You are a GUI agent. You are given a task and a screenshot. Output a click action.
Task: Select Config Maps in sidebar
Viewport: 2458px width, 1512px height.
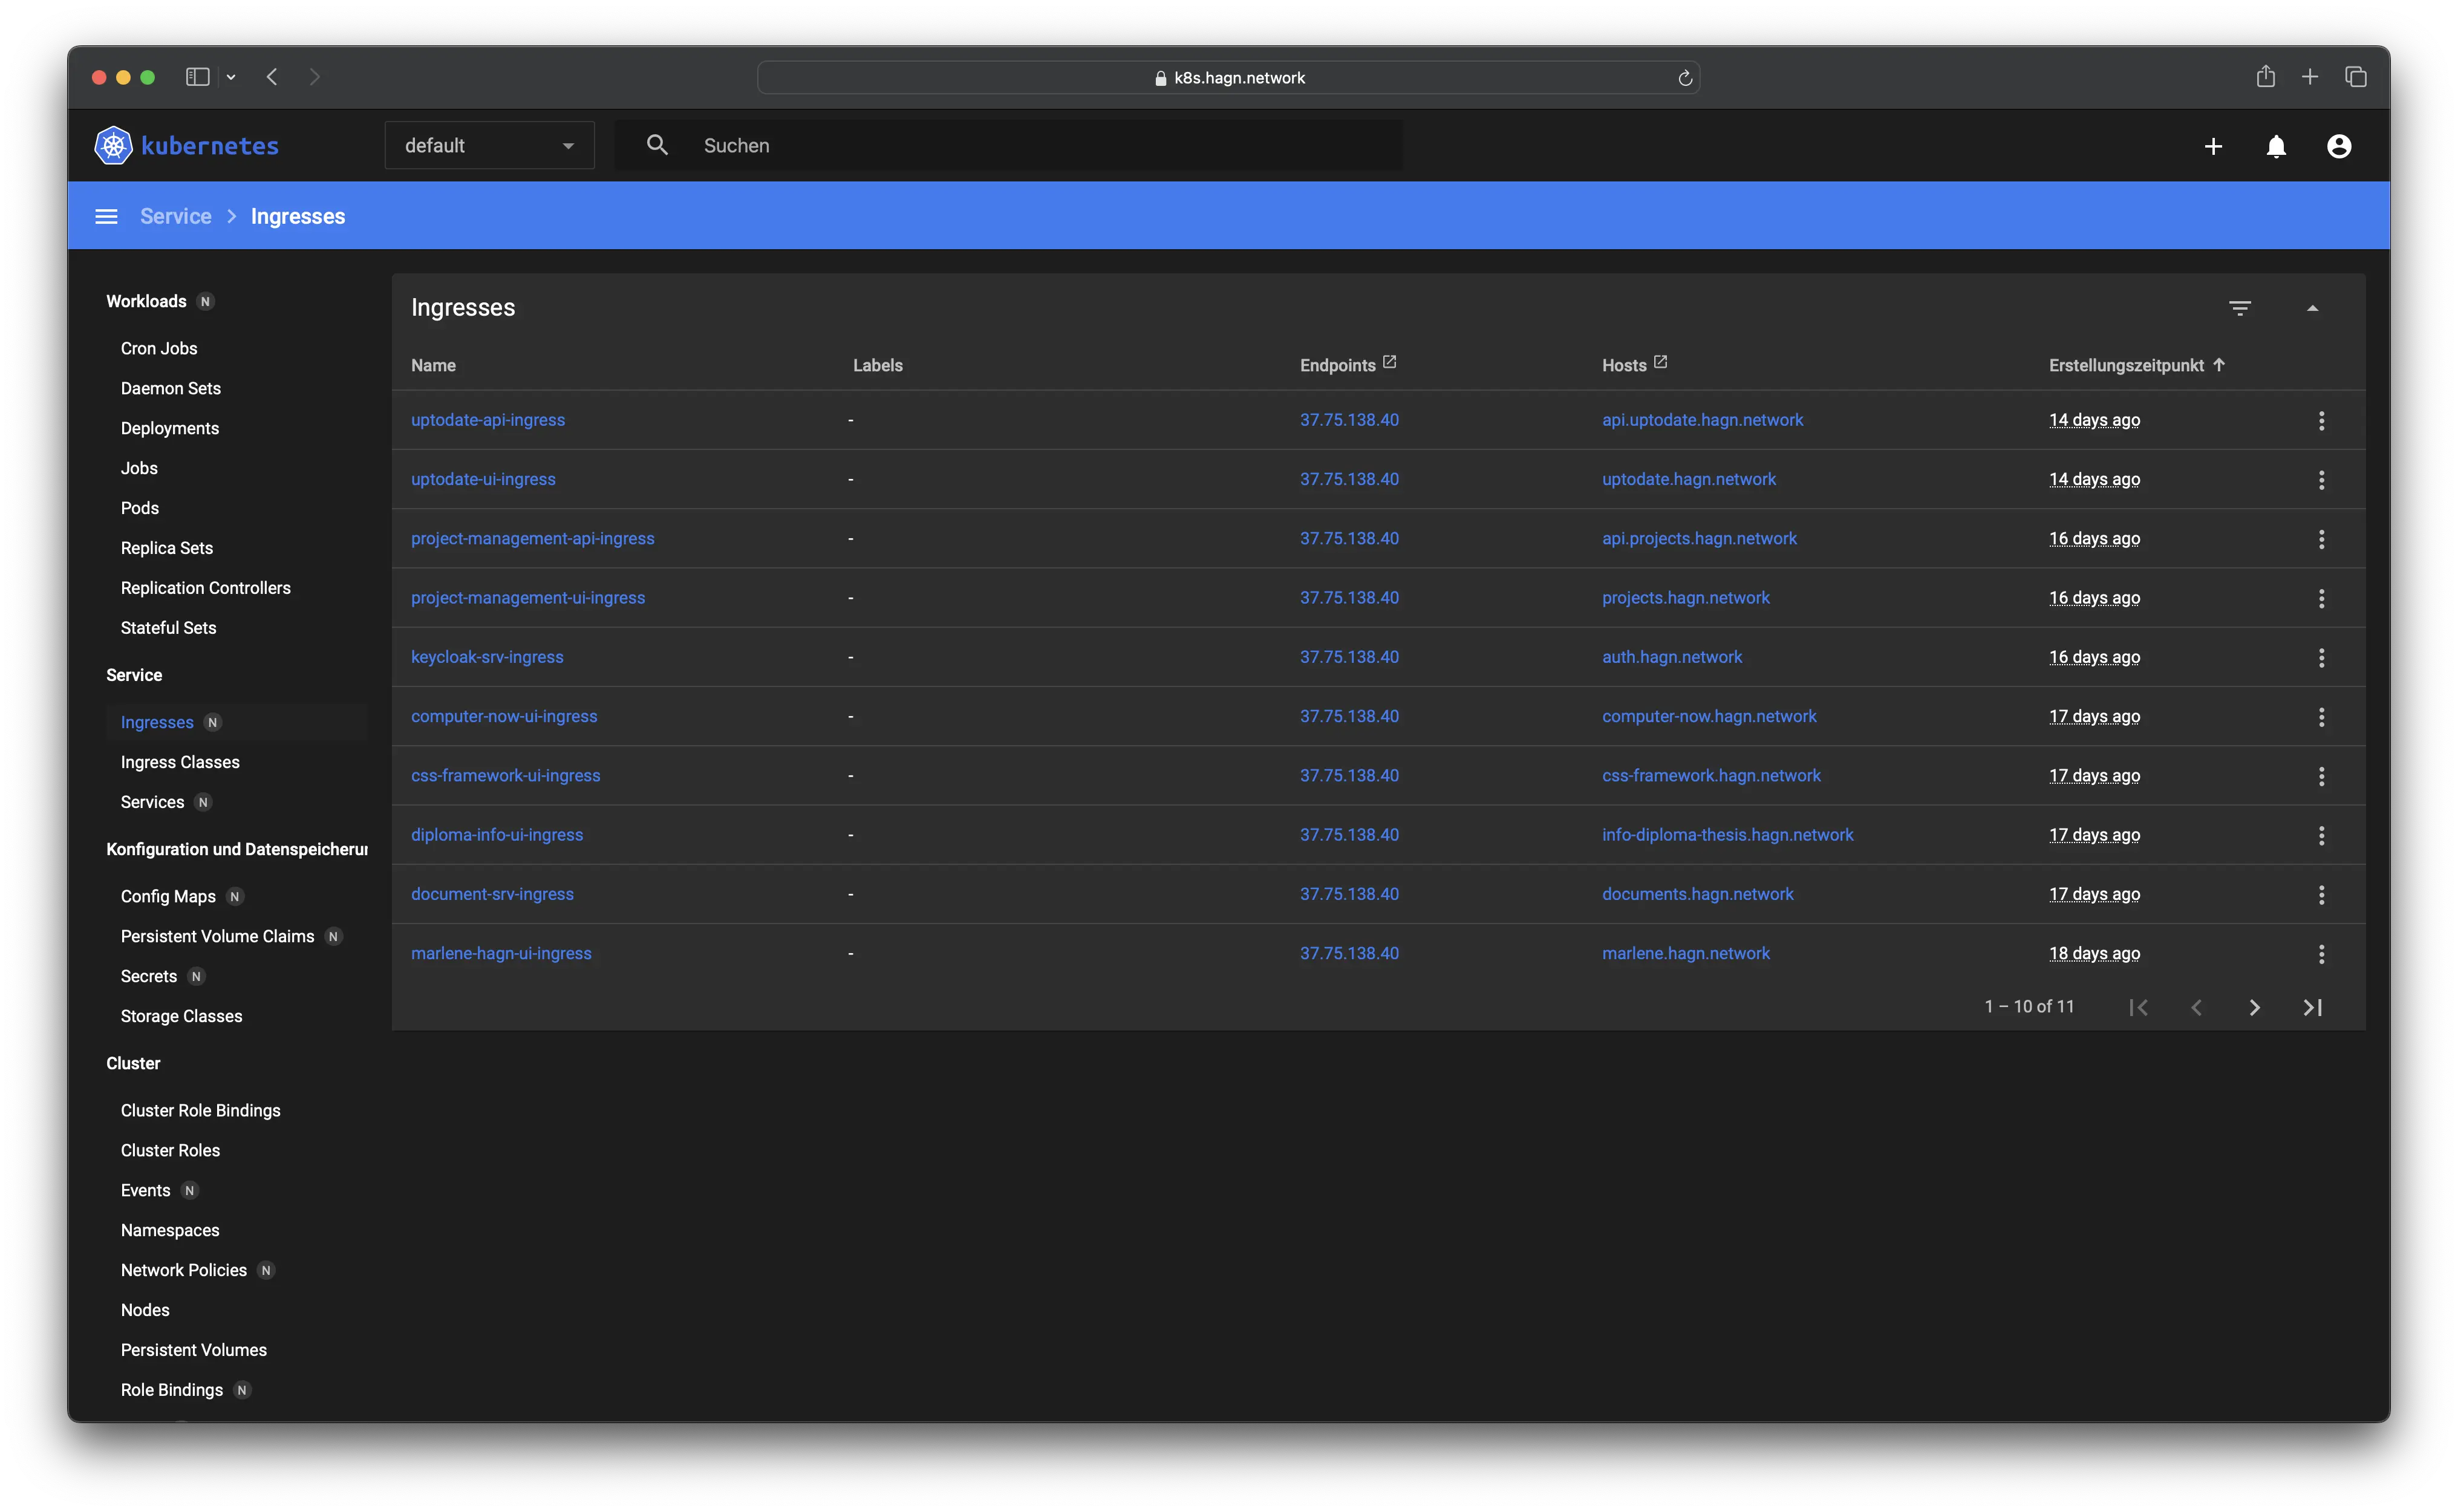(168, 896)
